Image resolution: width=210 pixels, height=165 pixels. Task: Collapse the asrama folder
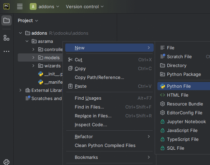[x=27, y=42]
